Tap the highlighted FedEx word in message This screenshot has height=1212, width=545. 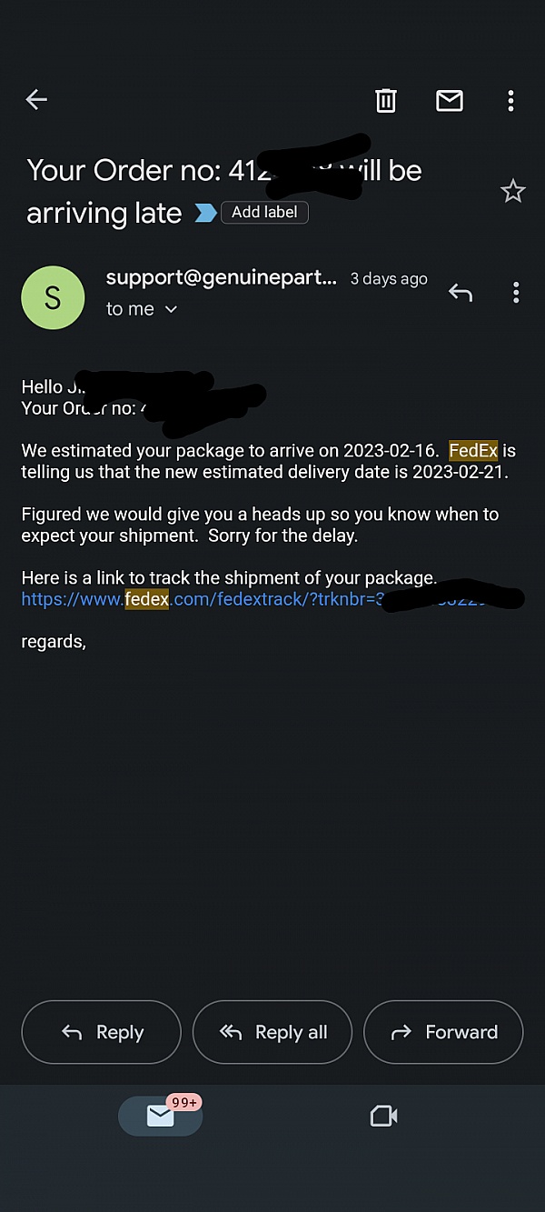(473, 451)
